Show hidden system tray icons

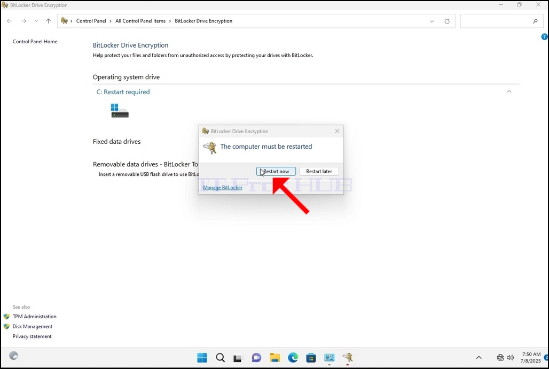[479, 358]
